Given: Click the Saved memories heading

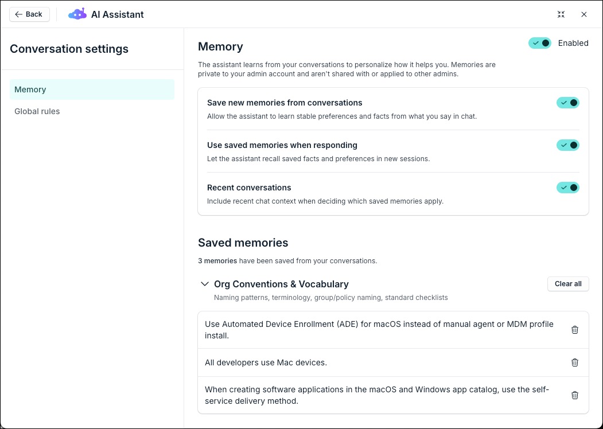Looking at the screenshot, I should (x=243, y=243).
